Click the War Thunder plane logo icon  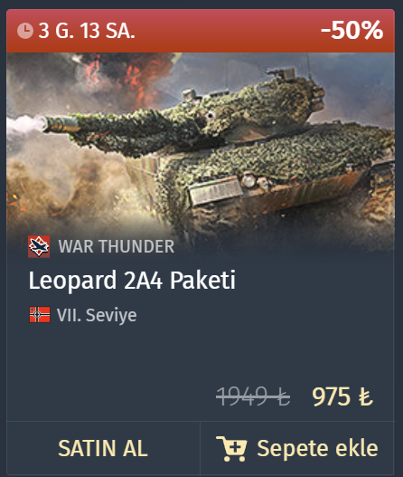[39, 247]
